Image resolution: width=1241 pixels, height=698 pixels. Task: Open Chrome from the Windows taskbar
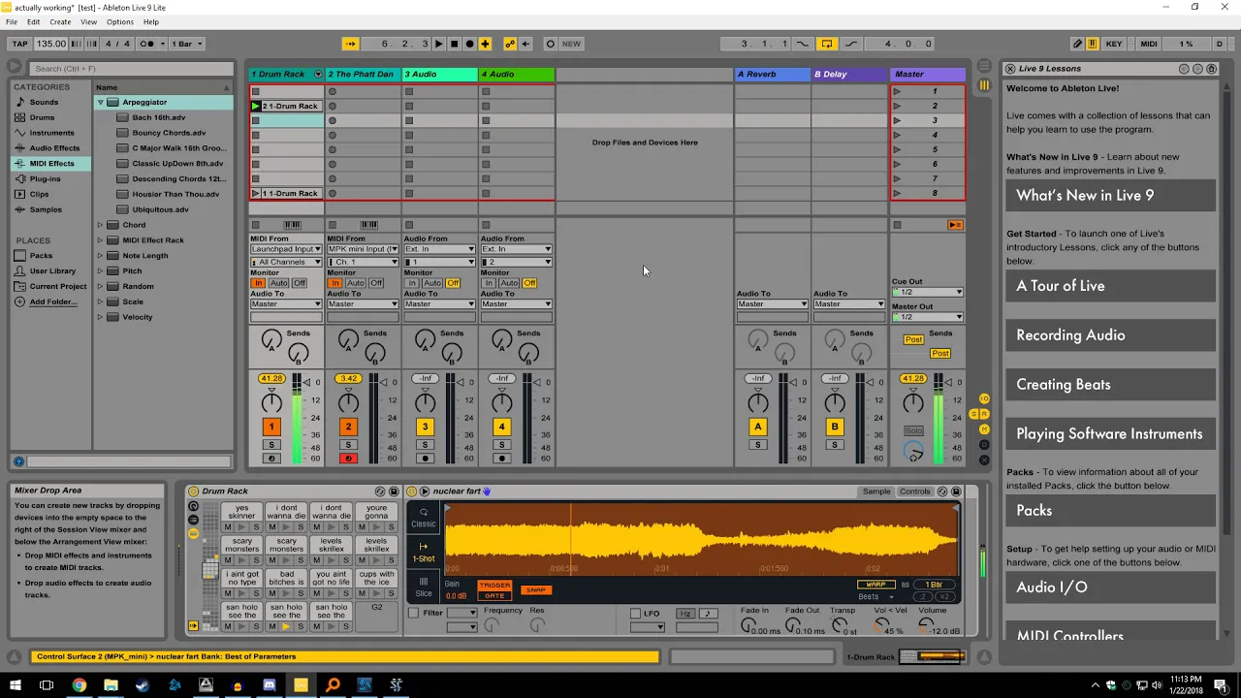[80, 685]
